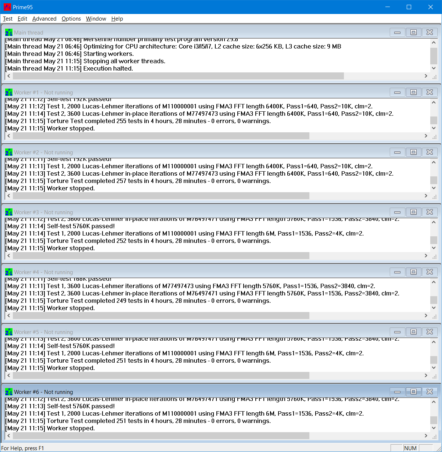Viewport: 442px width, 452px height.
Task: Click the NUM status bar indicator
Action: click(410, 448)
